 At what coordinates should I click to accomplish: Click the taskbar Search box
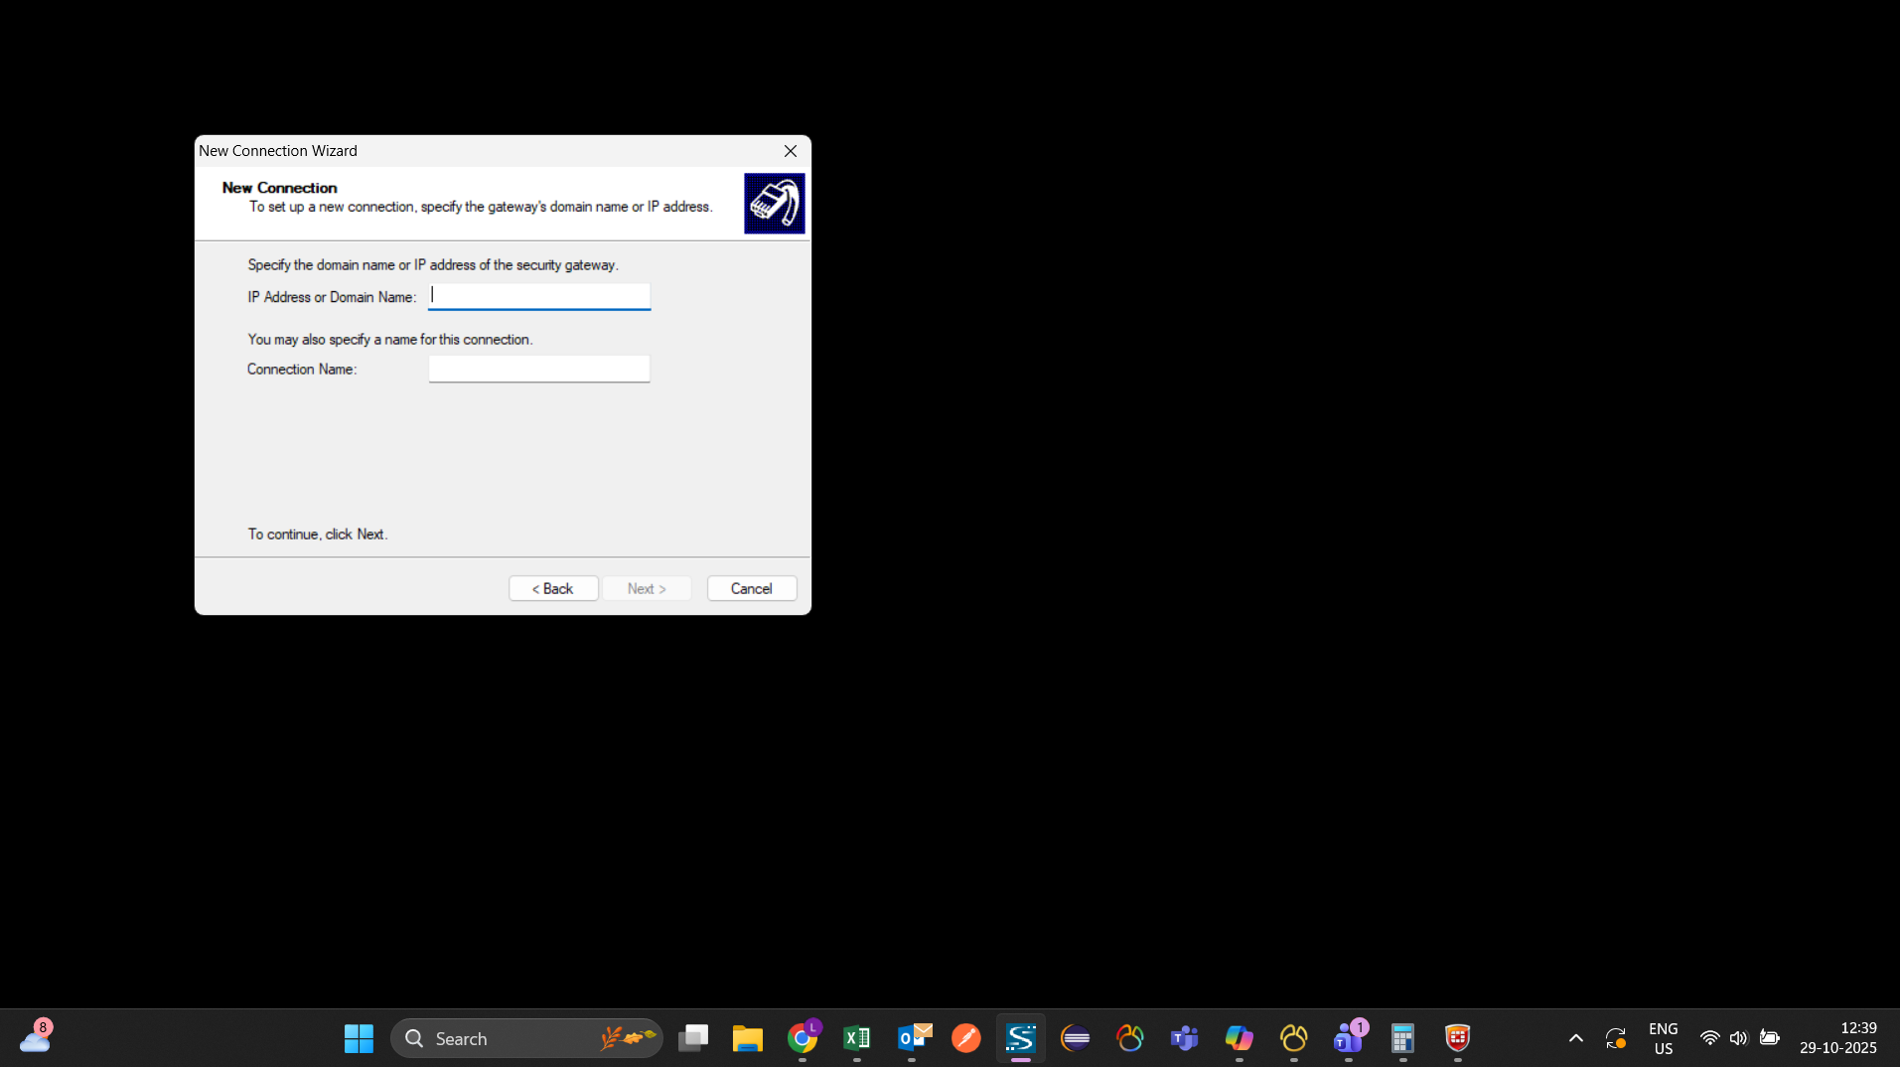526,1038
